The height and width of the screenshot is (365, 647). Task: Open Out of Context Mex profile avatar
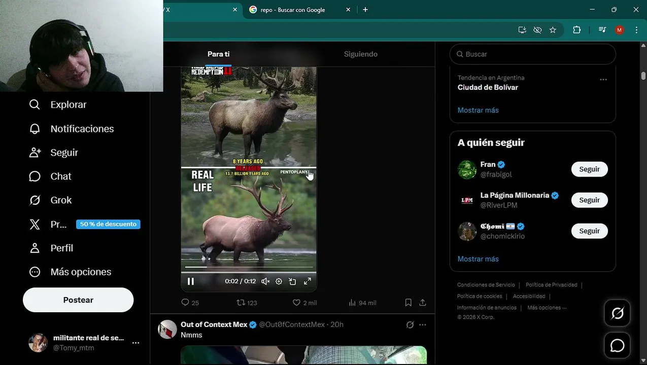click(167, 330)
